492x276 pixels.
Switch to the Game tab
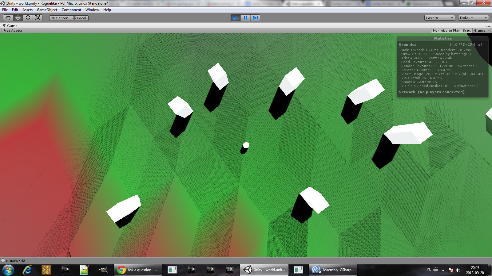tap(11, 26)
